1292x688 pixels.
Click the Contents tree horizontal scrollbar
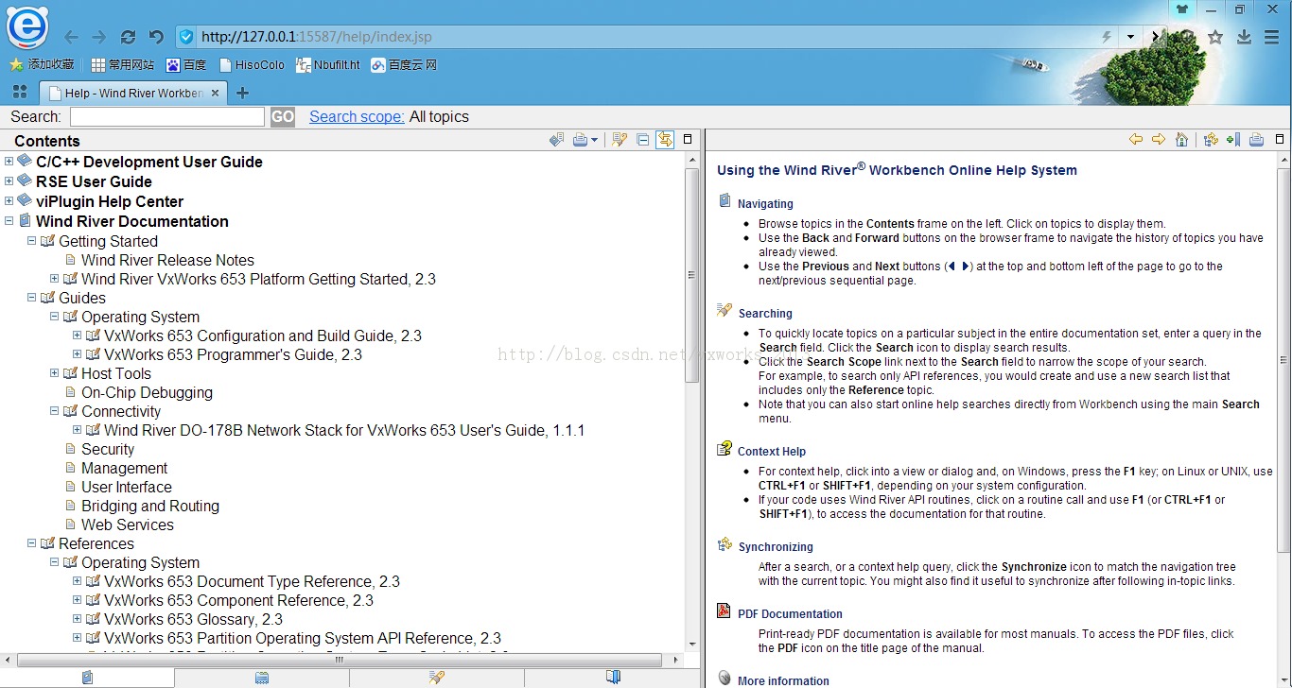(340, 660)
